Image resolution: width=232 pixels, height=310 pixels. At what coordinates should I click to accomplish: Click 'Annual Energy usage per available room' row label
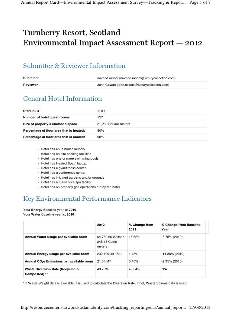tap(57, 254)
